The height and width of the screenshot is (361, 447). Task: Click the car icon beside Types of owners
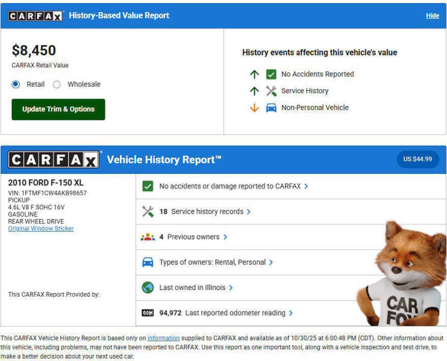coord(148,262)
